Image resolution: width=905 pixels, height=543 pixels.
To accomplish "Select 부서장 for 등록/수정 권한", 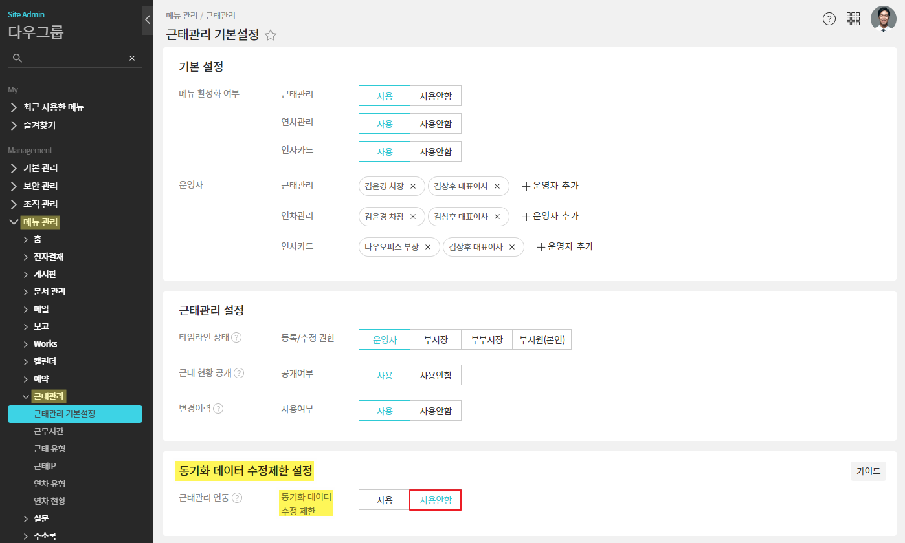I will [436, 340].
